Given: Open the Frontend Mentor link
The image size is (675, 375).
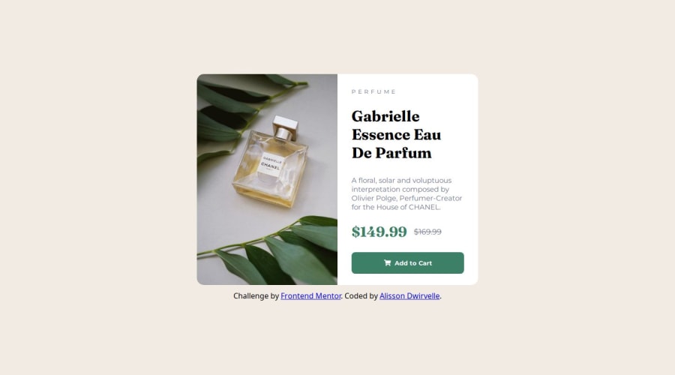Looking at the screenshot, I should coord(310,295).
